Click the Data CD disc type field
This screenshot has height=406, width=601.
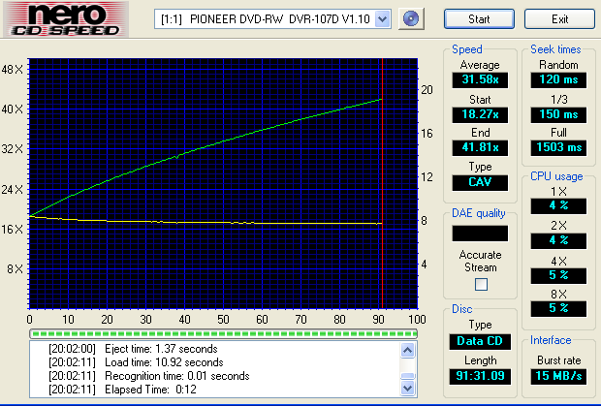479,341
